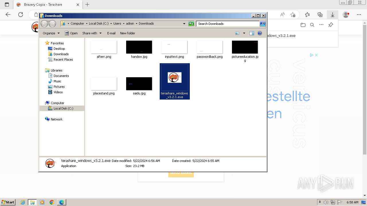Select Recent Places in navigation pane
Screen dimensions: 367x206
click(x=60, y=60)
